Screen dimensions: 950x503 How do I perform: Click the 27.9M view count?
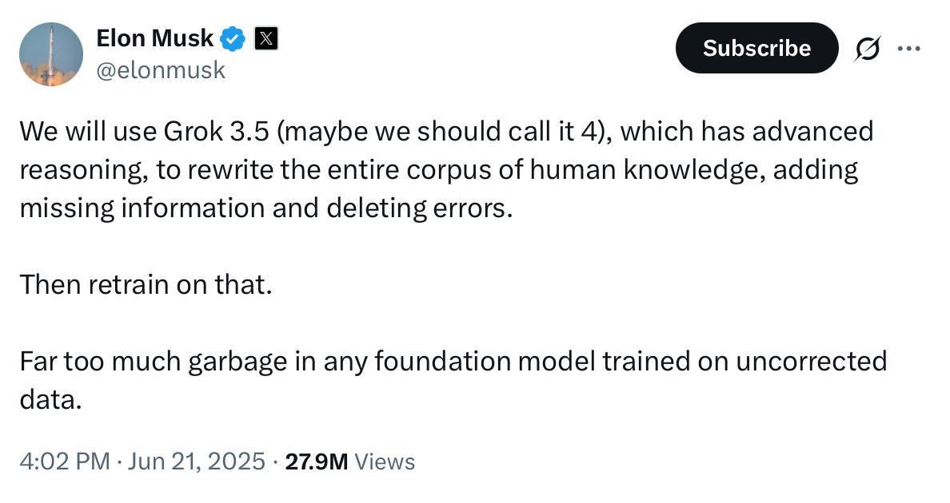(316, 461)
